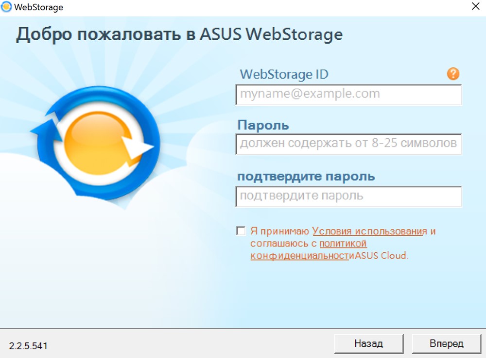486x358 pixels.
Task: Click the WebStorage title bar app icon
Action: (x=6, y=7)
